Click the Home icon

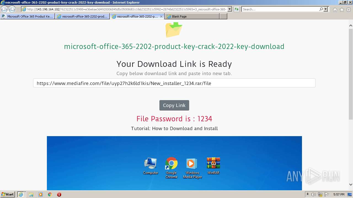335,10
